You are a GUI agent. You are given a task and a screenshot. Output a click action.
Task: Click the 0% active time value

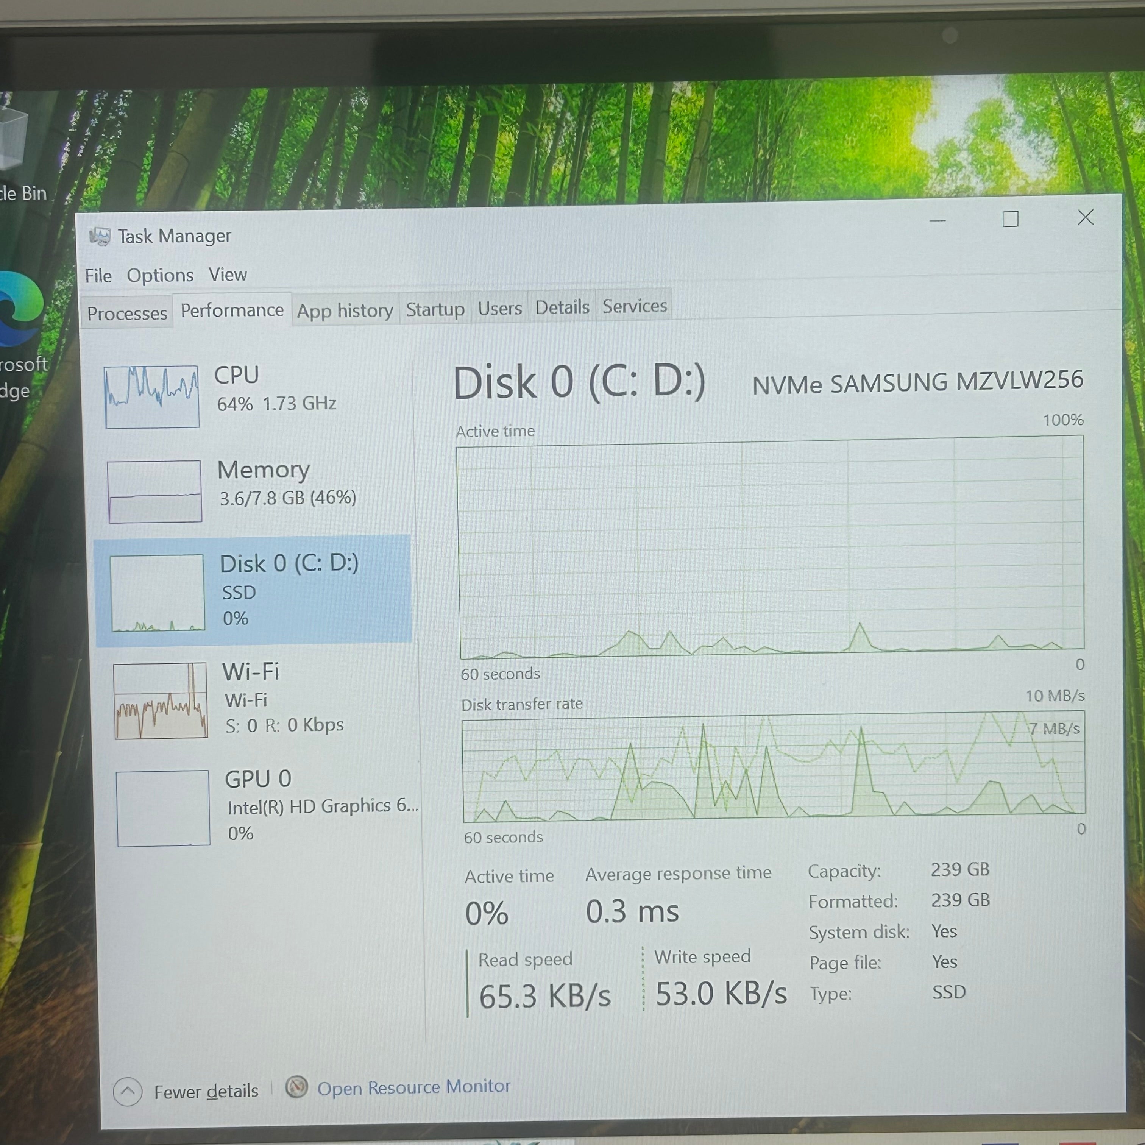[x=487, y=913]
